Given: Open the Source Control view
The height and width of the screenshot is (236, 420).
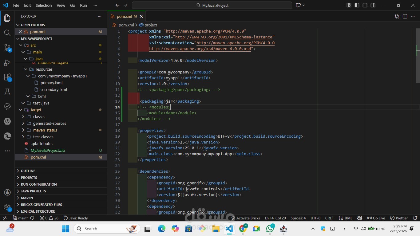Looking at the screenshot, I should click(7, 47).
